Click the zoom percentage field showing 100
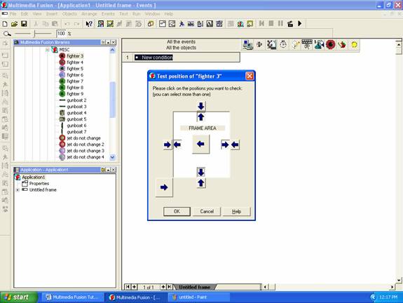The width and height of the screenshot is (403, 303). tap(61, 34)
